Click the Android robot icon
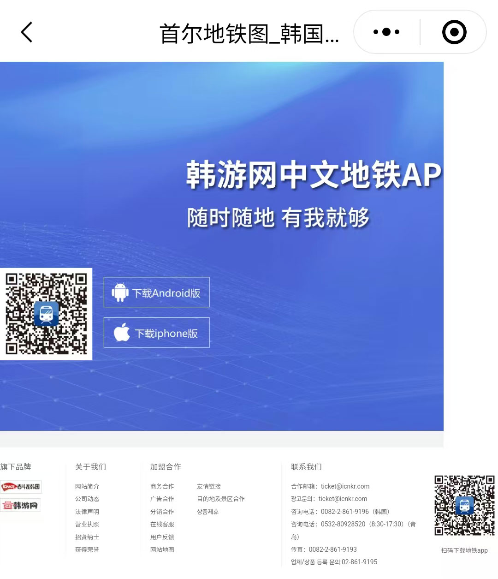 [120, 292]
